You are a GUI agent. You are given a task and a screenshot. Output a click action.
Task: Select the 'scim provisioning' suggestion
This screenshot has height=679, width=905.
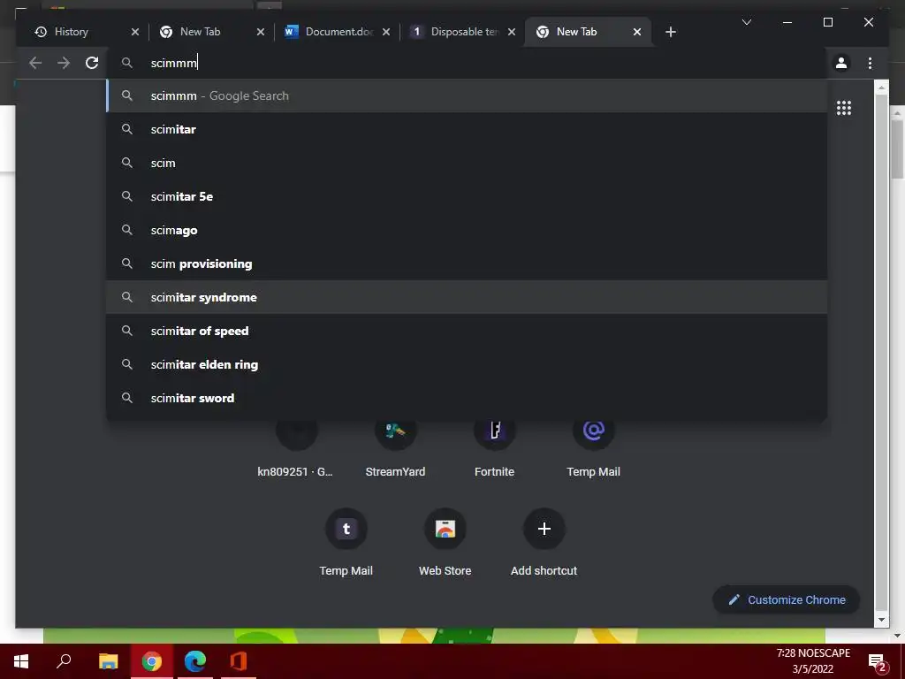click(467, 263)
